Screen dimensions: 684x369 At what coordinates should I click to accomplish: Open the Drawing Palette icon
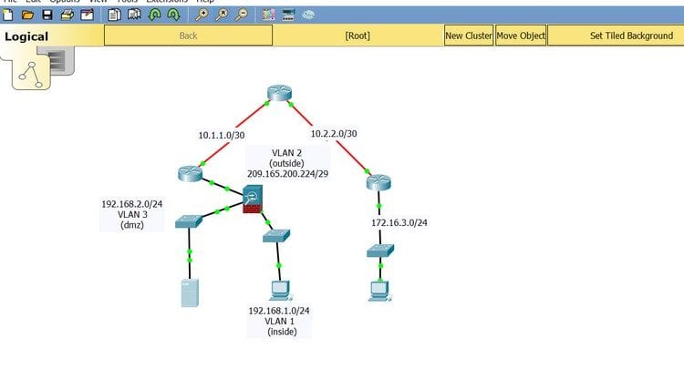(x=269, y=15)
